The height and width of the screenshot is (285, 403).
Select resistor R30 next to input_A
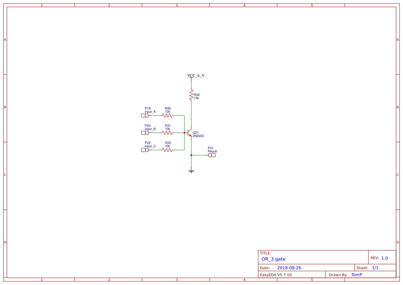click(168, 115)
